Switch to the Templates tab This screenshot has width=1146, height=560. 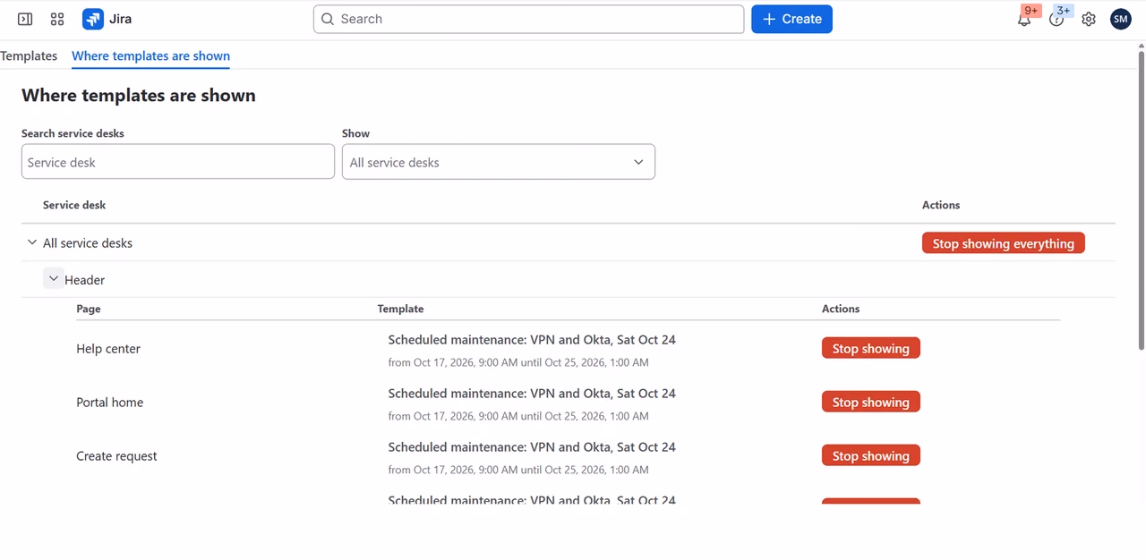29,55
